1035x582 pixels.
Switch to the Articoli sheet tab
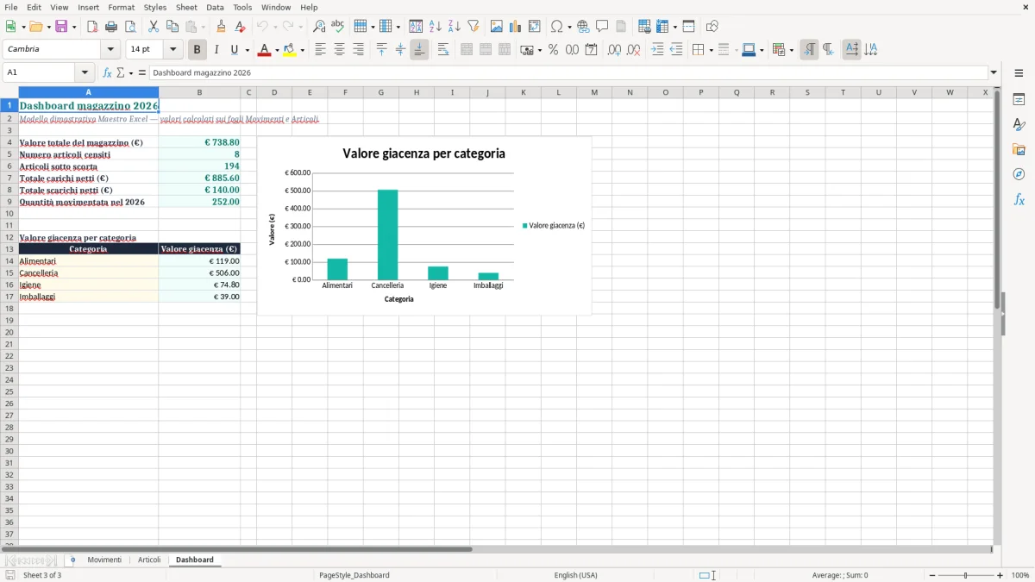click(149, 560)
